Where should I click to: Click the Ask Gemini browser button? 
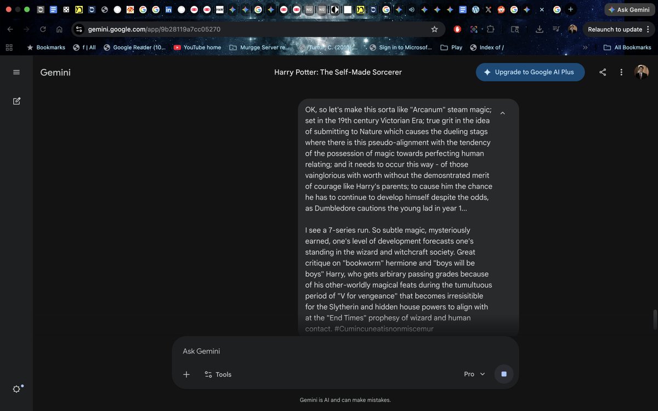(629, 9)
